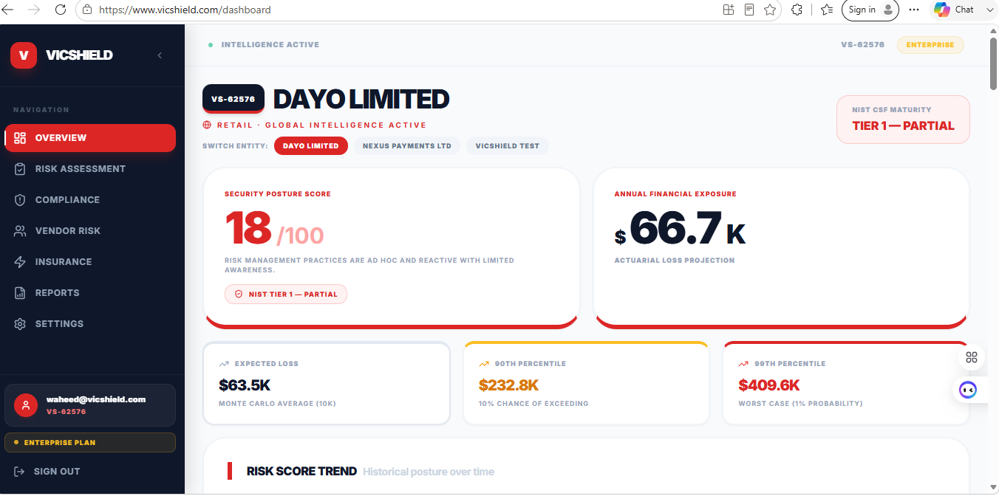
Task: Click the browser favorites star icon
Action: coord(770,10)
